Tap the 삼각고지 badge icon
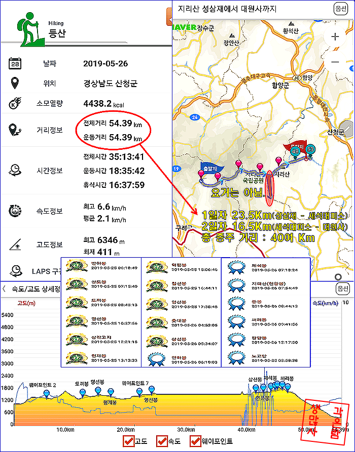The width and height of the screenshot is (355, 452). click(x=76, y=340)
